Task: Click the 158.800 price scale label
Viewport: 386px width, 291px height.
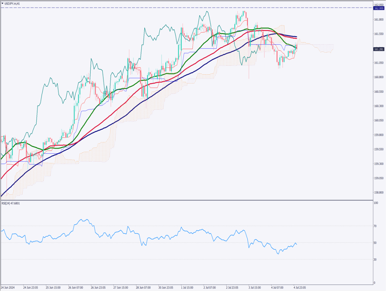Action: (379, 192)
